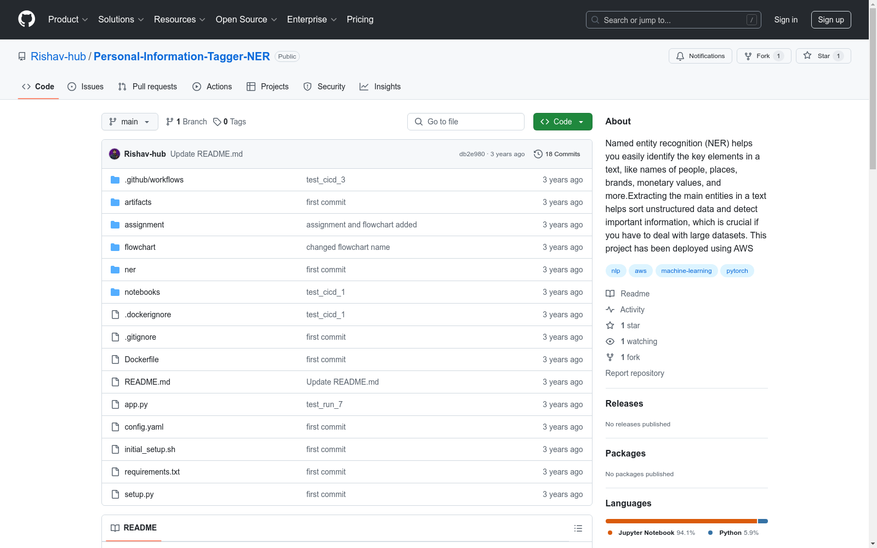This screenshot has width=877, height=548.
Task: Switch to the Security tab
Action: (x=324, y=87)
